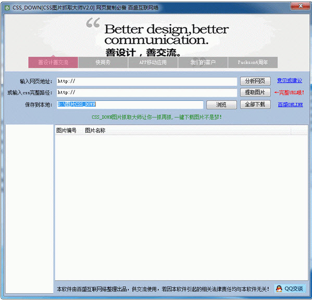The width and height of the screenshot is (312, 301).
Task: Click the 分析网页 button
Action: (x=255, y=81)
